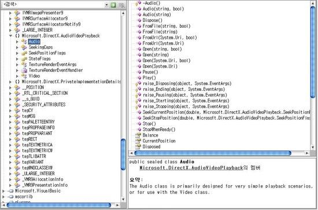Select the FromFile(string, bool) member
The height and width of the screenshot is (210, 318).
[x=167, y=26]
